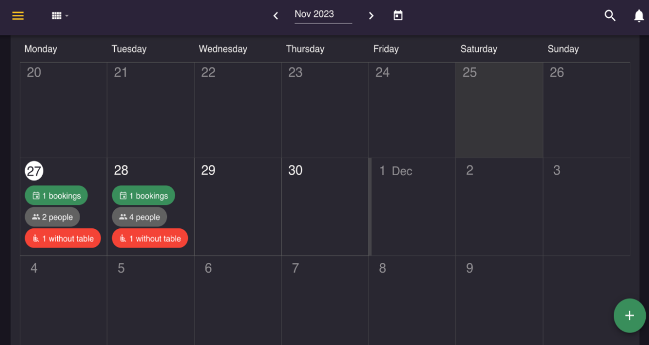Open the search function
The height and width of the screenshot is (345, 649).
(x=609, y=15)
